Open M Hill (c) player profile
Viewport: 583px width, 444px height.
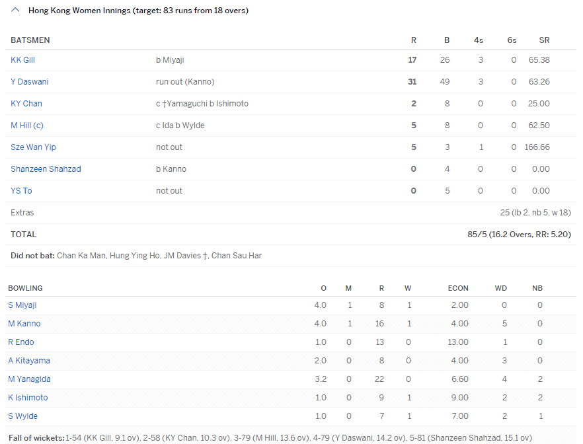(x=27, y=126)
